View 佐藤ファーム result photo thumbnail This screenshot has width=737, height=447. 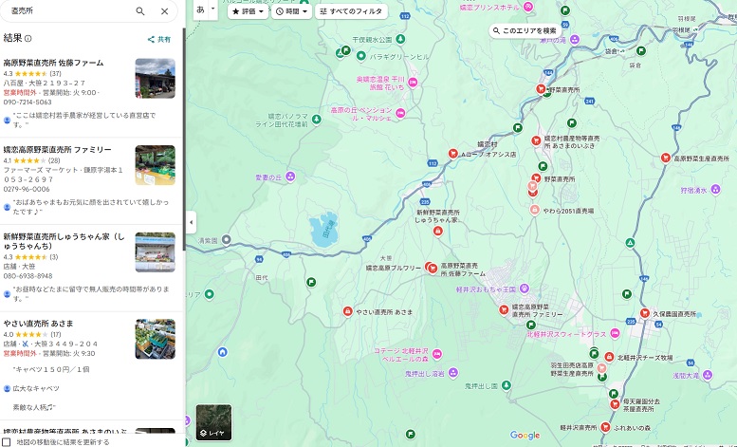coord(156,78)
